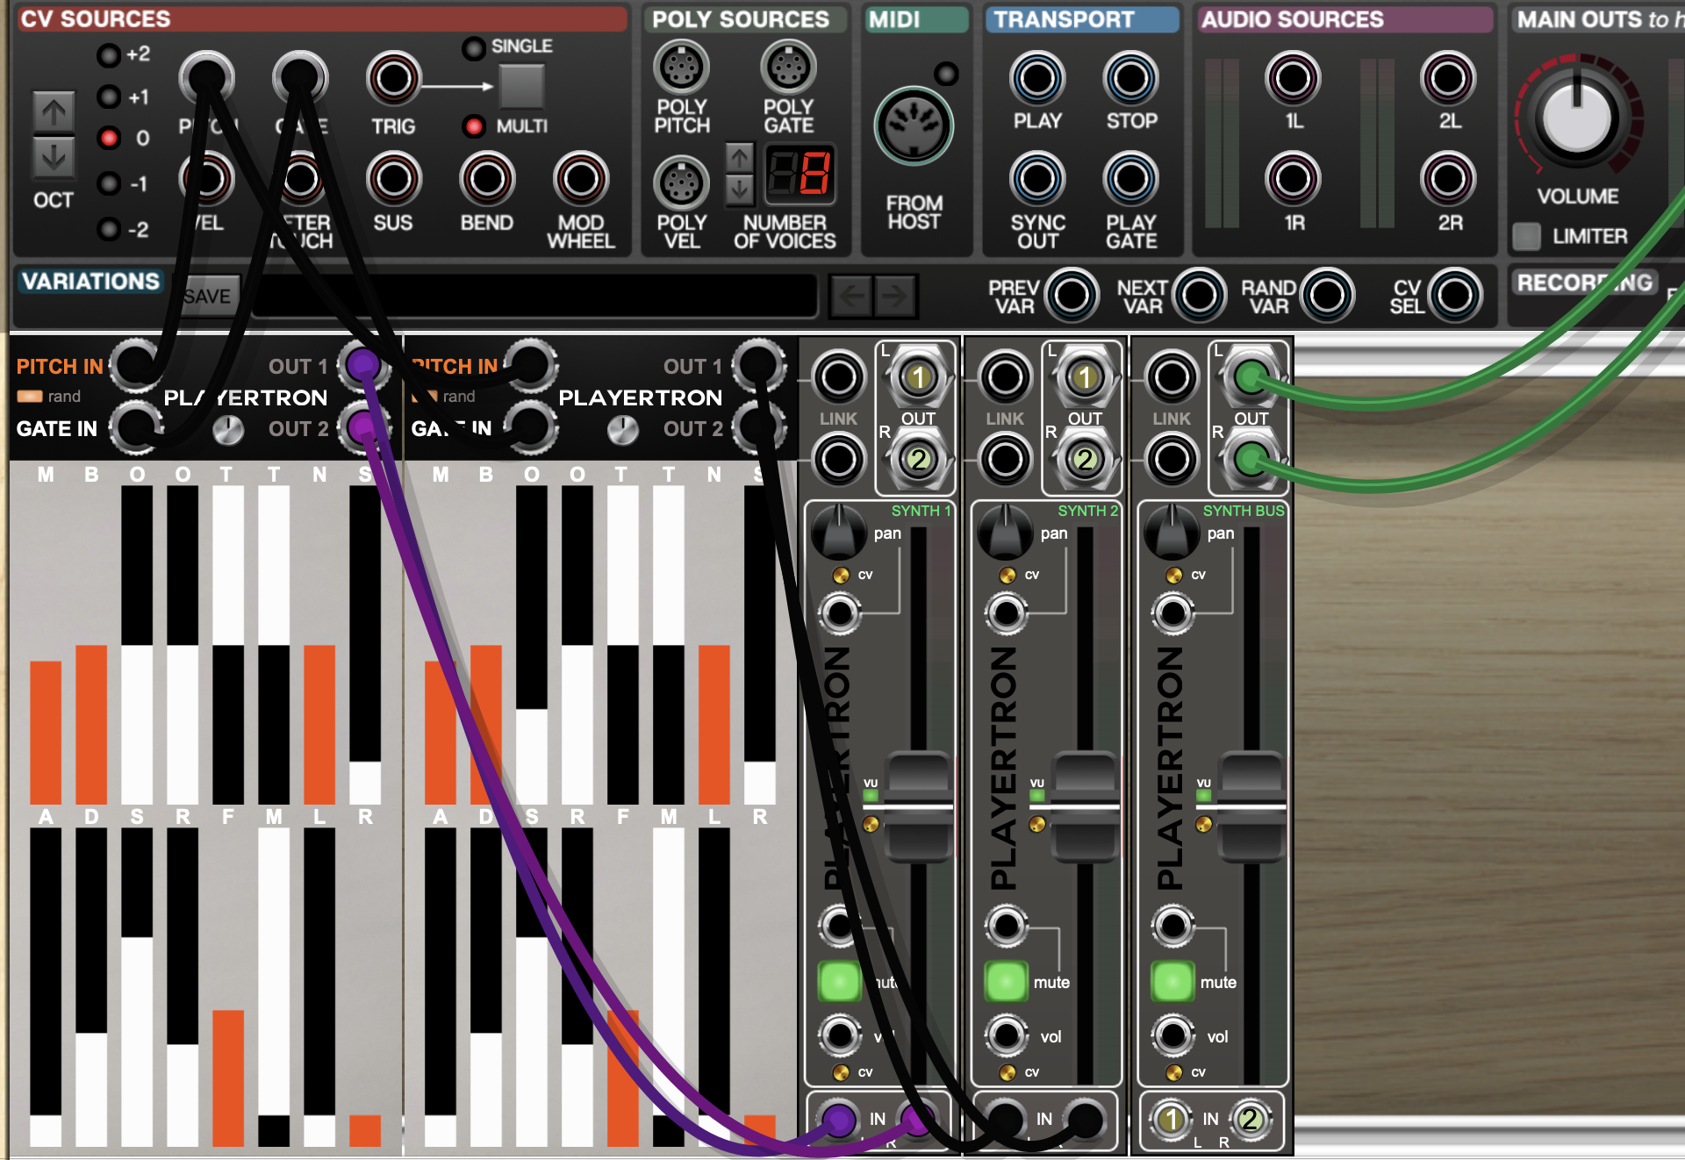The width and height of the screenshot is (1685, 1160).
Task: Click the transport STOP jack
Action: coord(1131,78)
